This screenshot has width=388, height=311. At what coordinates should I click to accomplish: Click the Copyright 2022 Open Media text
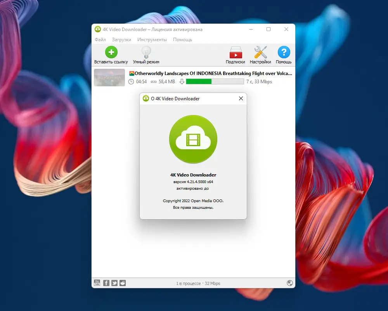193,201
